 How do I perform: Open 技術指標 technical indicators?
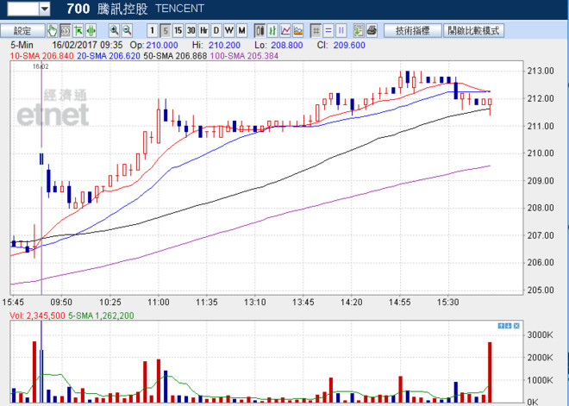point(413,31)
